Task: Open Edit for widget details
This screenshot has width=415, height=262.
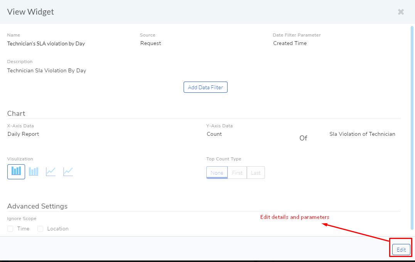Action: 401,250
